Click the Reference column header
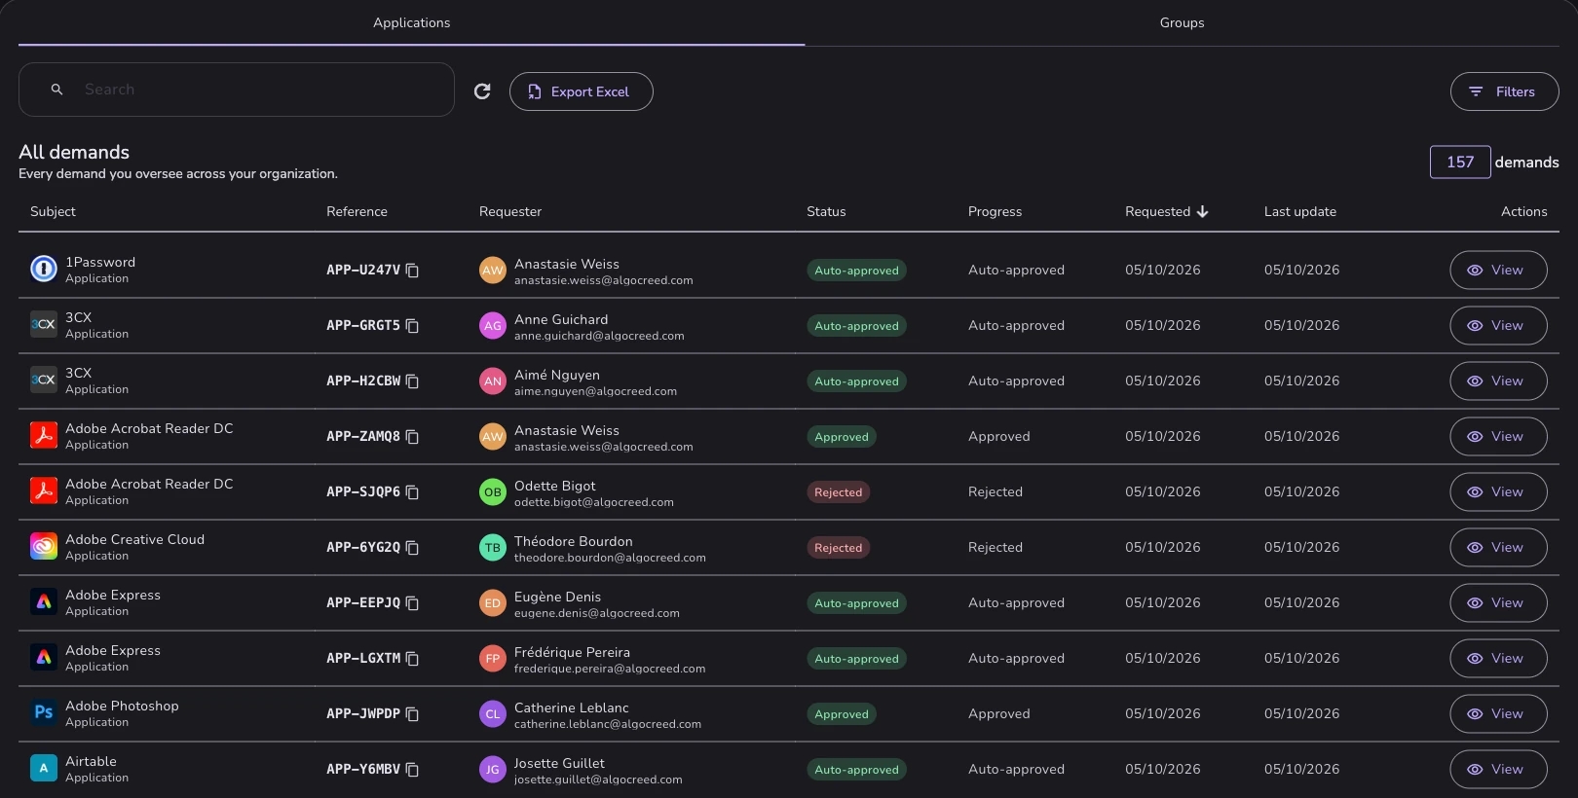The height and width of the screenshot is (798, 1578). 357,211
